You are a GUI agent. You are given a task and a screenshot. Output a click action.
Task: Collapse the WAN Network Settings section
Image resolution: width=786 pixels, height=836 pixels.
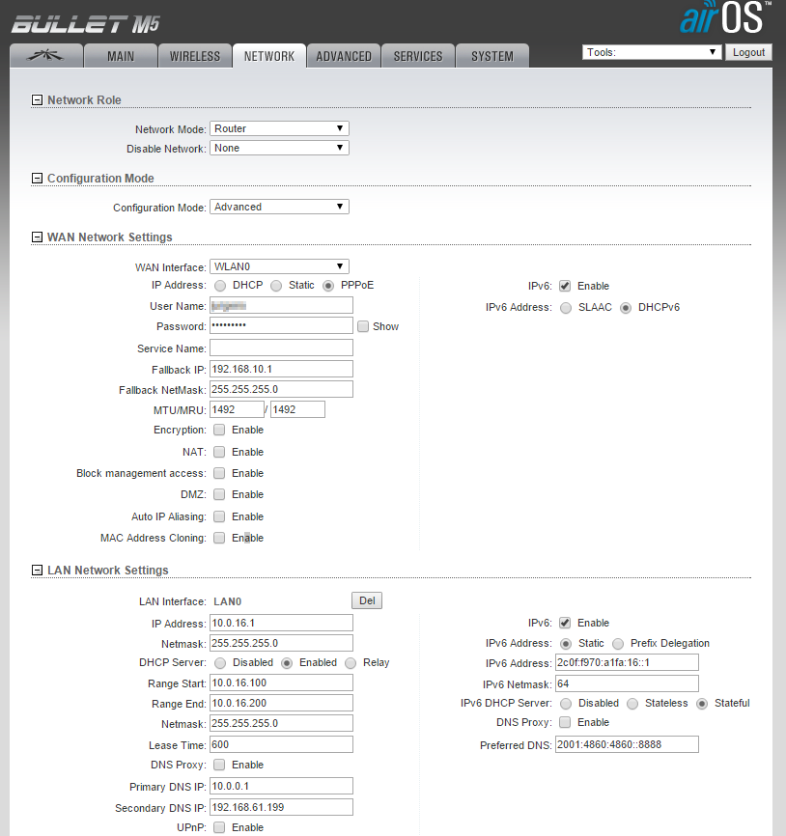(x=36, y=237)
